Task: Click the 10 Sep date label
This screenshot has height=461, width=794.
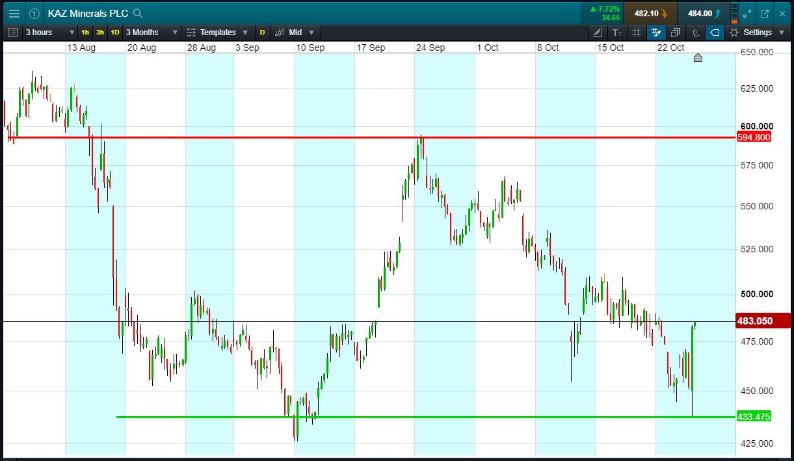Action: (x=310, y=47)
